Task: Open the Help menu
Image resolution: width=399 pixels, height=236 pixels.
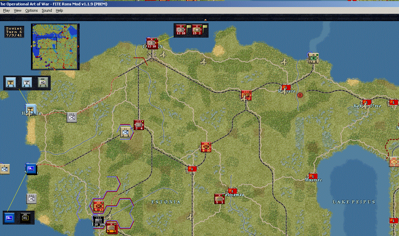Action: click(x=59, y=10)
